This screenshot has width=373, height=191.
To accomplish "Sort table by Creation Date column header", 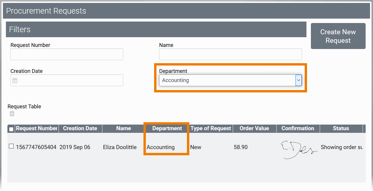I will click(x=80, y=128).
